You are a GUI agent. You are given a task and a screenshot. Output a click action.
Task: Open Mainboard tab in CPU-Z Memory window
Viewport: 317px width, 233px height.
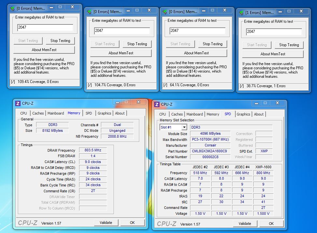pos(56,113)
